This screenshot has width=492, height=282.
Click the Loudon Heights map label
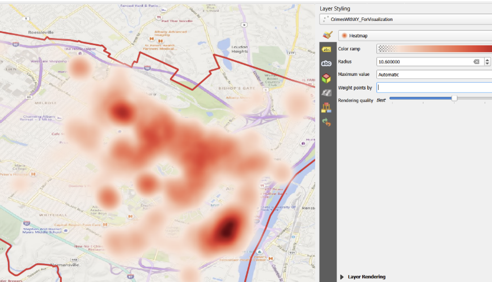coord(240,49)
